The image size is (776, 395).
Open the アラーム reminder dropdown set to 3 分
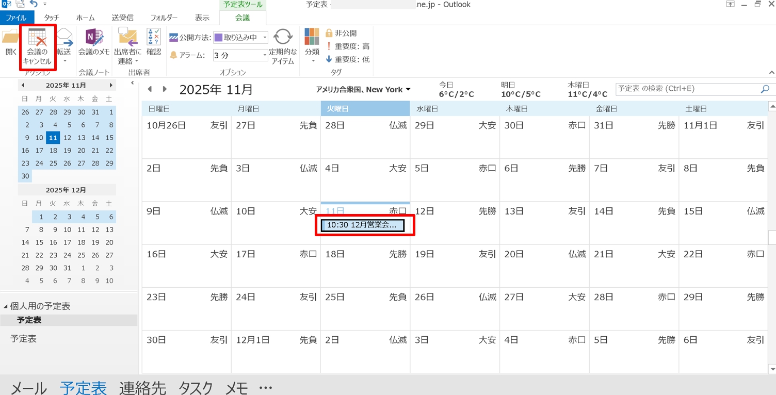240,55
